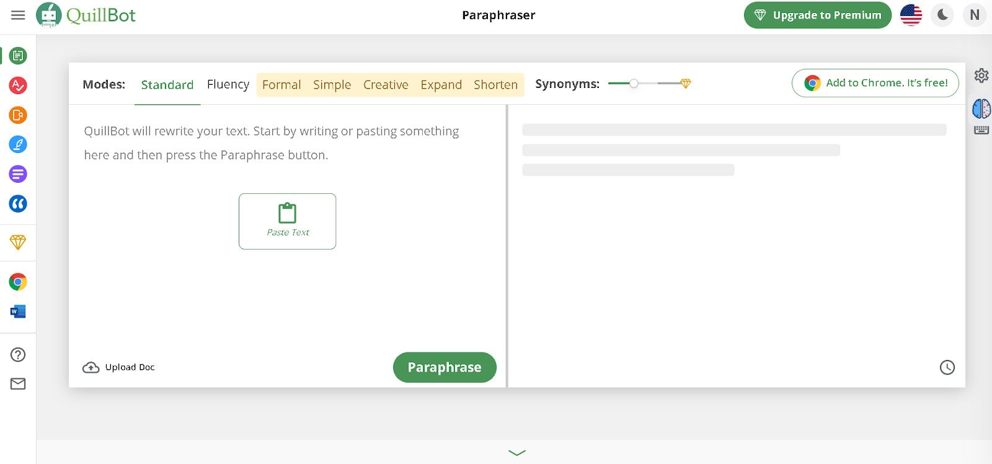
Task: Open the Chrome extension sidebar icon
Action: pyautogui.click(x=18, y=282)
